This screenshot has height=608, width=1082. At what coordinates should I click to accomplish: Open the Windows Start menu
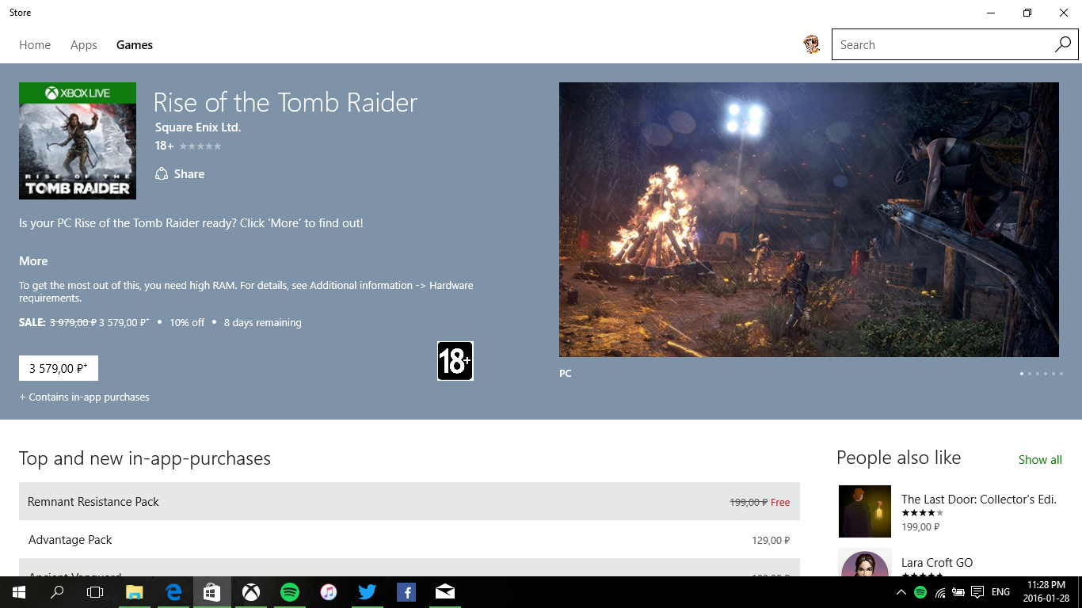click(x=19, y=592)
